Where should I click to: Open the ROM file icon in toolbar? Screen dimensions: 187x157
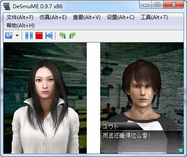point(9,36)
